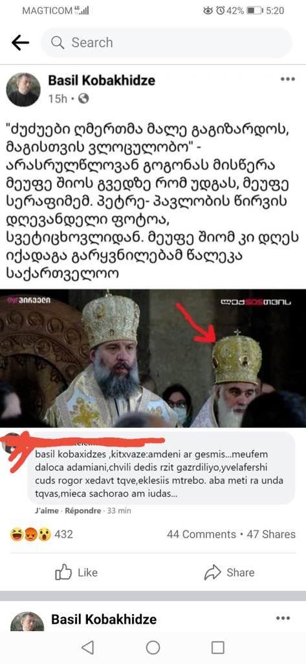Screen dimensions: 306x664
Task: Open the 44 Comments link
Action: point(201,534)
